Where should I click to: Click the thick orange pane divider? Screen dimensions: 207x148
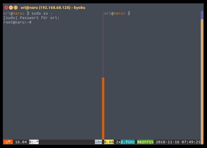tap(103, 108)
